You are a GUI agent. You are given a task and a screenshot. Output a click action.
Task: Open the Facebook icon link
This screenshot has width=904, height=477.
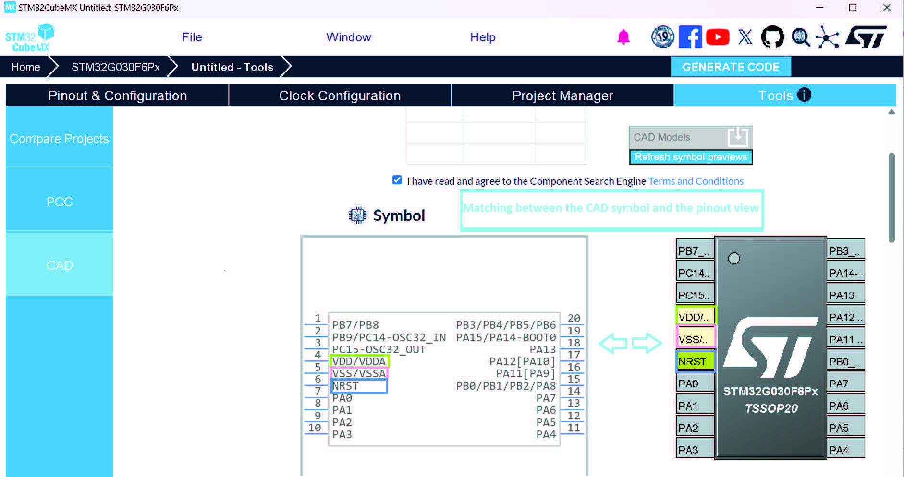coord(690,37)
